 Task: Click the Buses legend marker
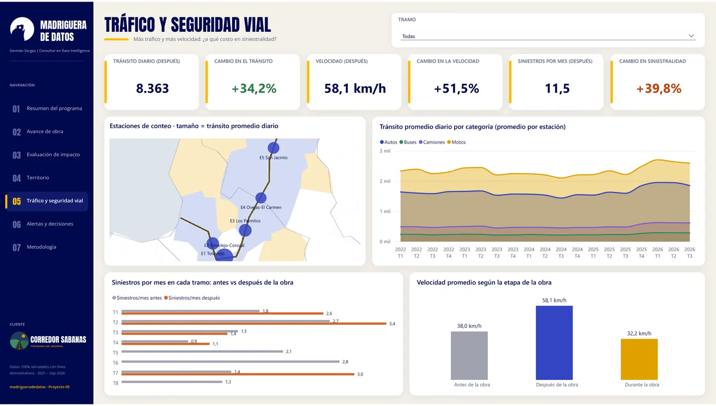coord(401,142)
